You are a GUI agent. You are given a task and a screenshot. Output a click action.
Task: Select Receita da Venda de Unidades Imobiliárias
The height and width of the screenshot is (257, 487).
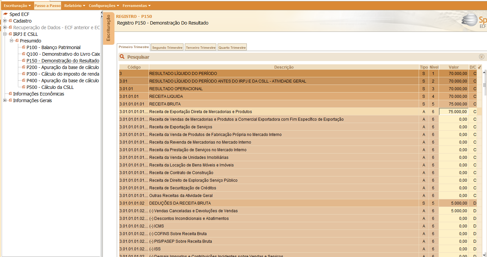[x=300, y=158]
